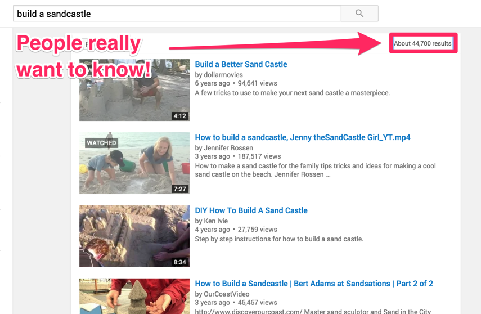481x314 pixels.
Task: Click the watched 7:27 video thumbnail
Action: click(x=134, y=163)
